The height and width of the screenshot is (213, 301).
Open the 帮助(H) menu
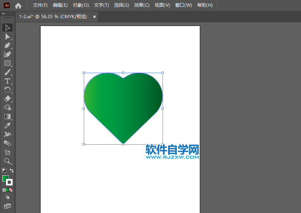coord(205,5)
